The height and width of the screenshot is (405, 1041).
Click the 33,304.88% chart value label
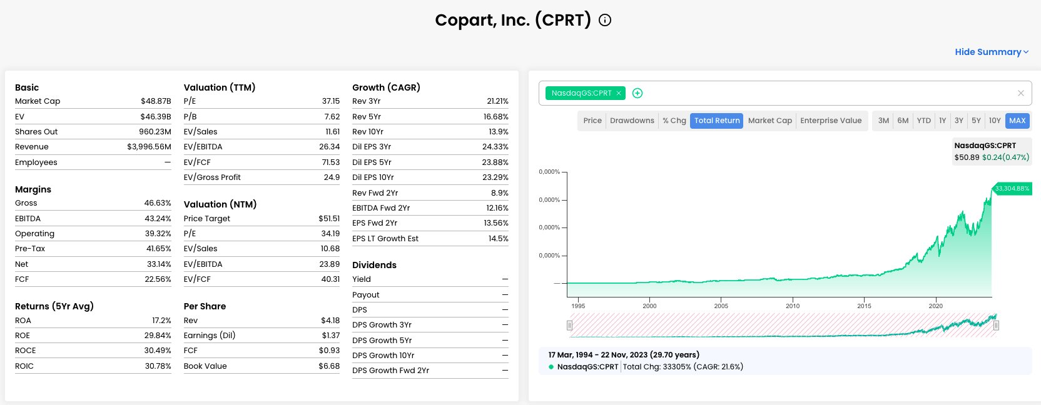(1012, 189)
